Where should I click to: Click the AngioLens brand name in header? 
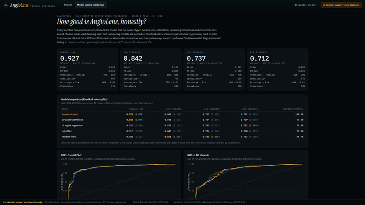19,5
